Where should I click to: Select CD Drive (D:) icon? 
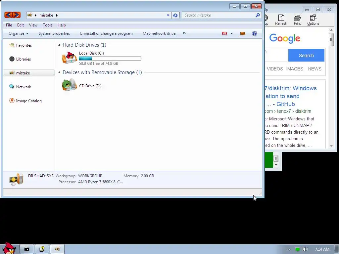coord(70,85)
